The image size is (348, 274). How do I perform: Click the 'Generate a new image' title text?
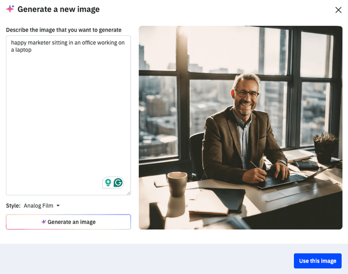[x=58, y=10]
